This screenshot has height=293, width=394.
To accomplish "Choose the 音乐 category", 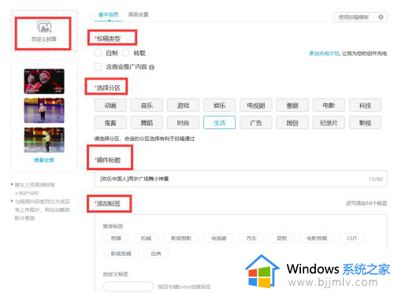I will pos(147,106).
